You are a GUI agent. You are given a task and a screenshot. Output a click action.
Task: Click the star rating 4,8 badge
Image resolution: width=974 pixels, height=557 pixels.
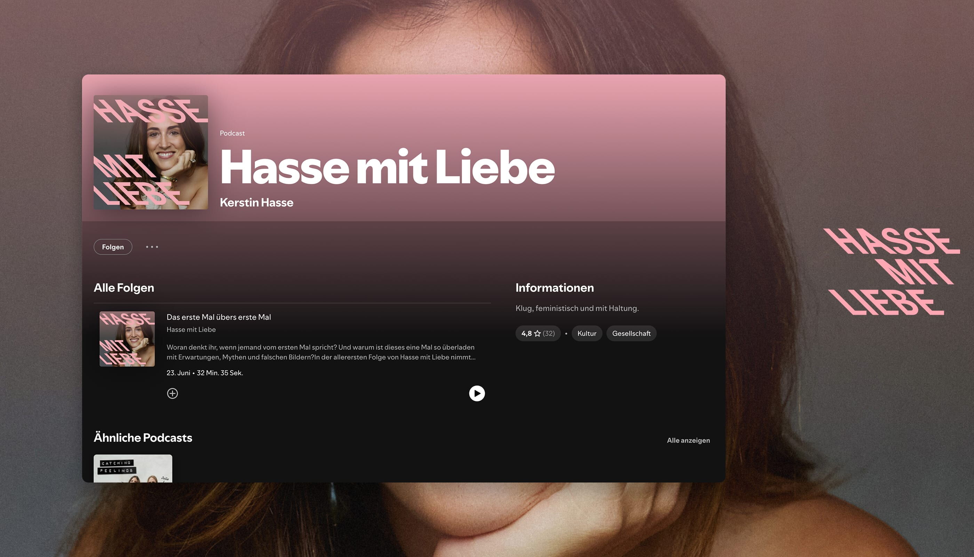[x=538, y=333]
